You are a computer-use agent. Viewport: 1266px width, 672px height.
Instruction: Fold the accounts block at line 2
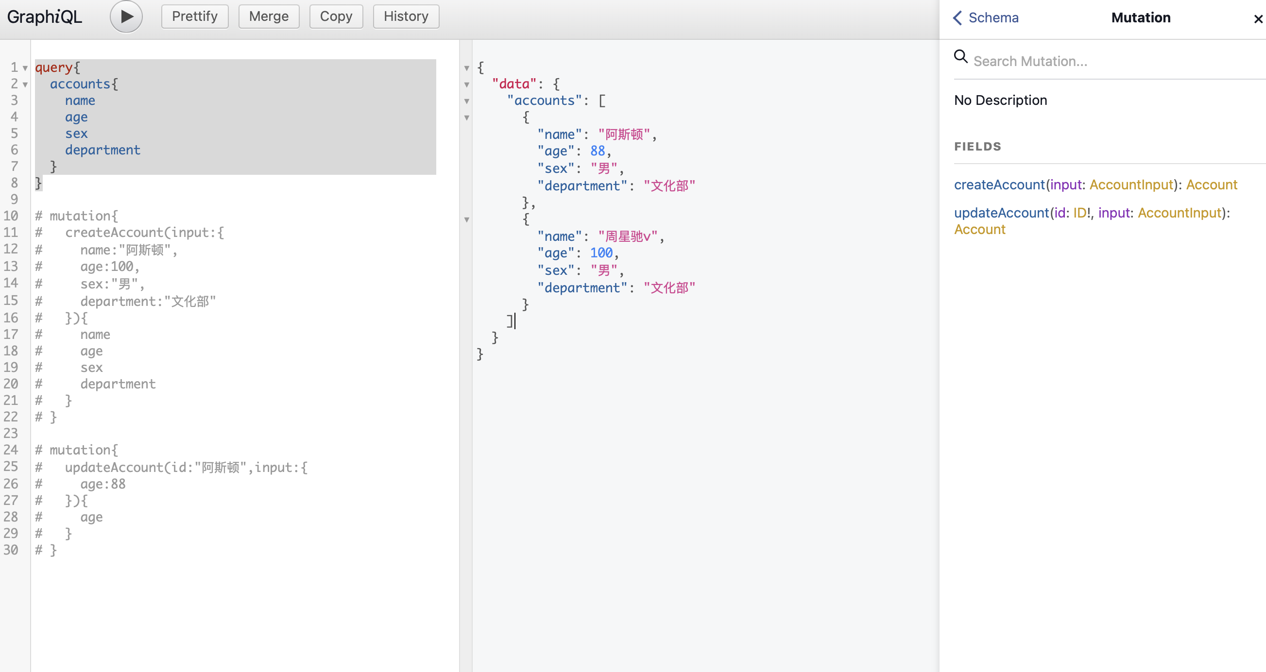point(25,85)
